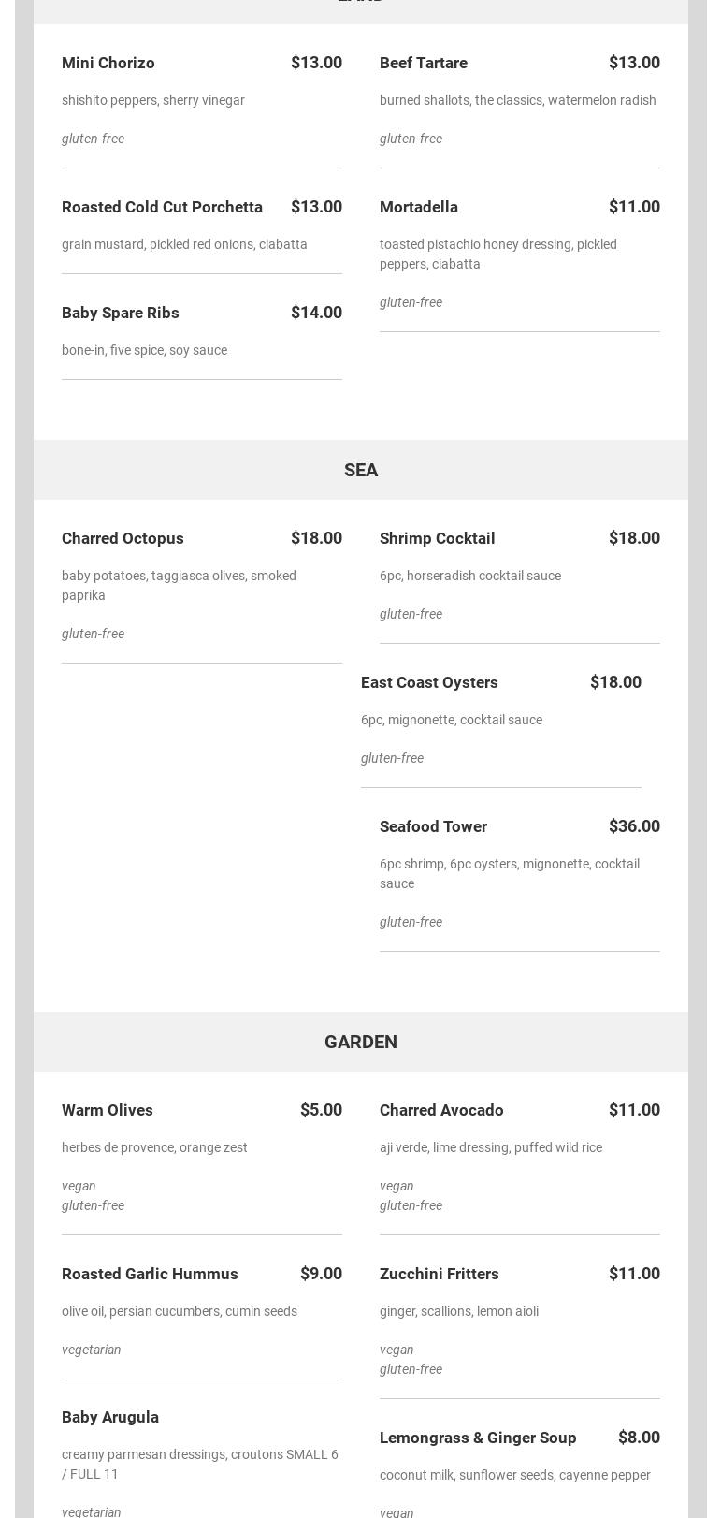Click the $36.00 Seafood Tower price
This screenshot has height=1518, width=721.
[x=634, y=826]
